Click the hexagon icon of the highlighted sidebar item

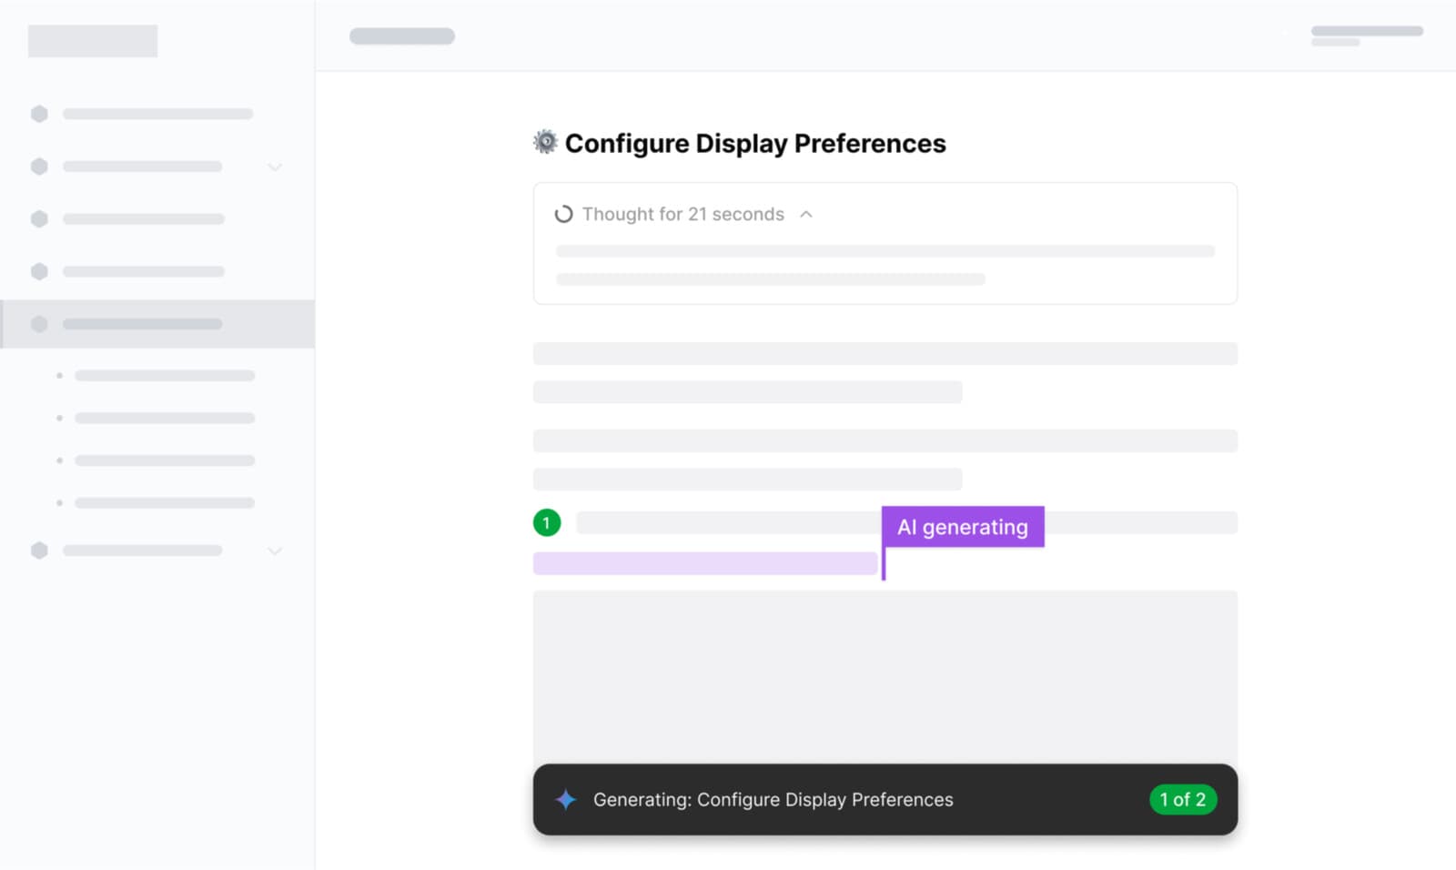[x=39, y=324]
